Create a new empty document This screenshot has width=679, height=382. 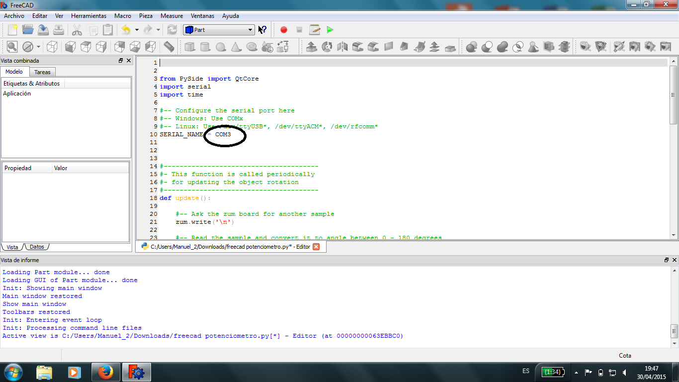coord(12,30)
